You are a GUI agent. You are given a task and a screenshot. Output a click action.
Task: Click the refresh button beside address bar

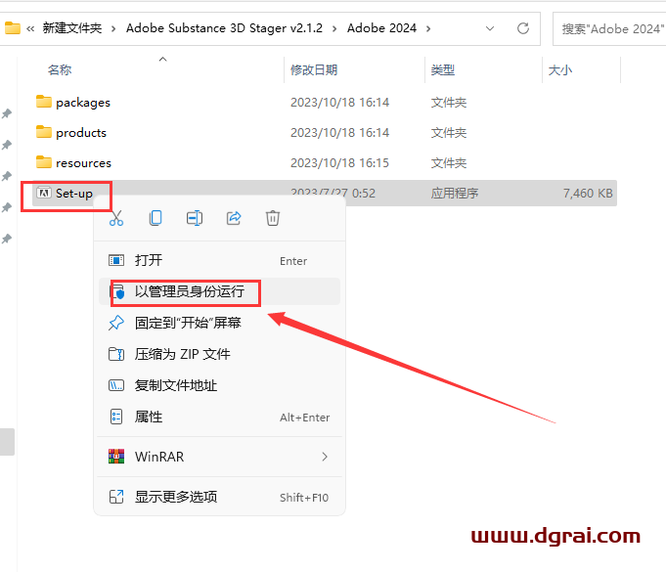click(x=523, y=28)
